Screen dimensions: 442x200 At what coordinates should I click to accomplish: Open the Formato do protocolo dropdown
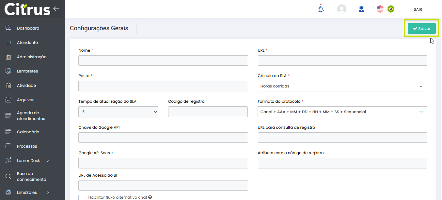coord(342,112)
